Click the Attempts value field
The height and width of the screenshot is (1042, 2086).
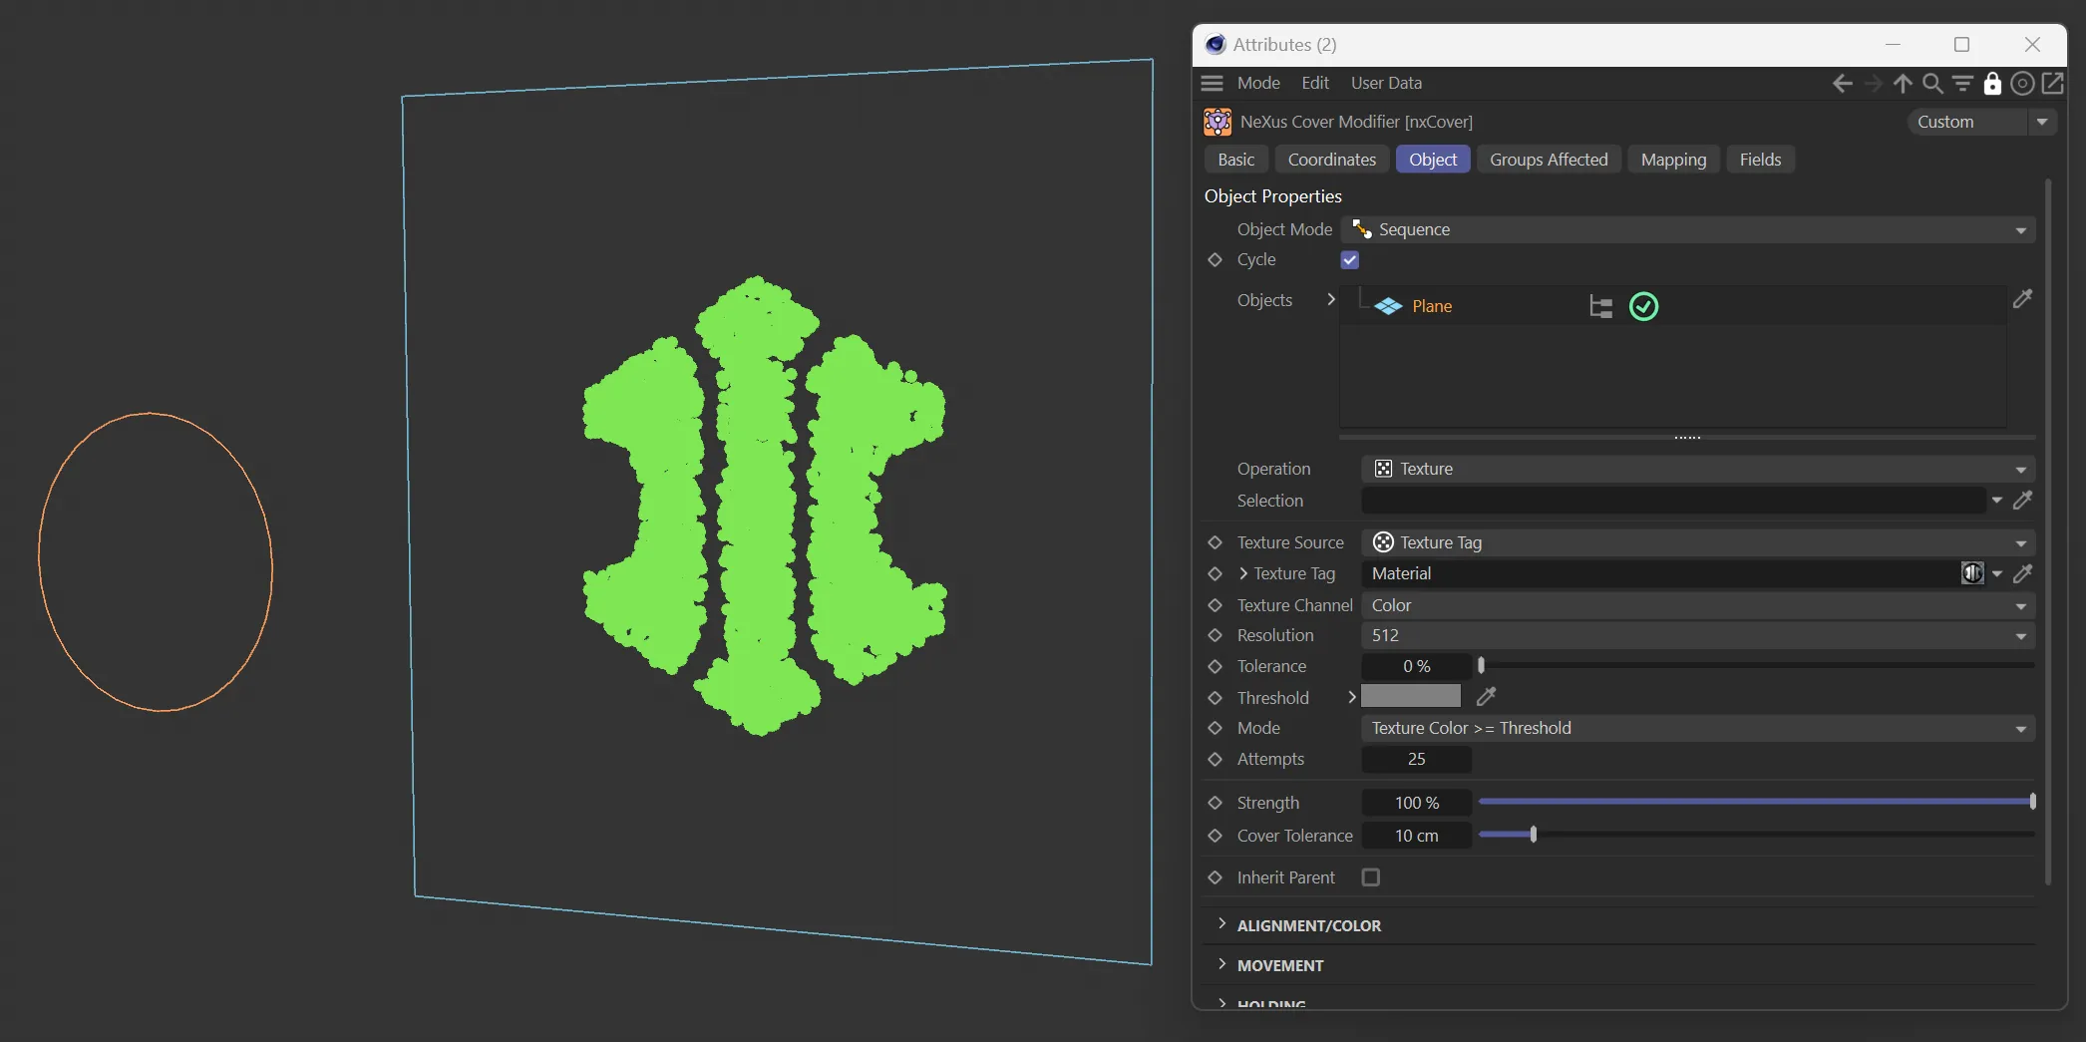point(1416,760)
